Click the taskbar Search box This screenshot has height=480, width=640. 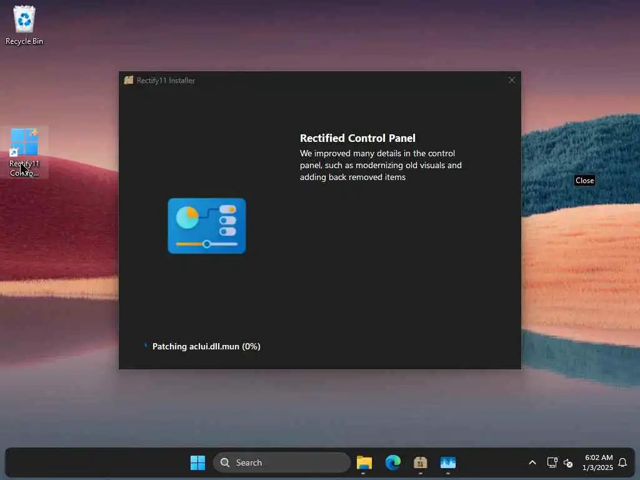282,462
